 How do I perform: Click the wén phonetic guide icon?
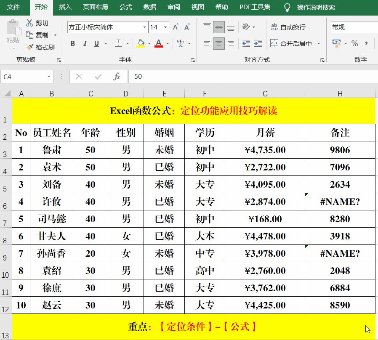click(x=180, y=43)
